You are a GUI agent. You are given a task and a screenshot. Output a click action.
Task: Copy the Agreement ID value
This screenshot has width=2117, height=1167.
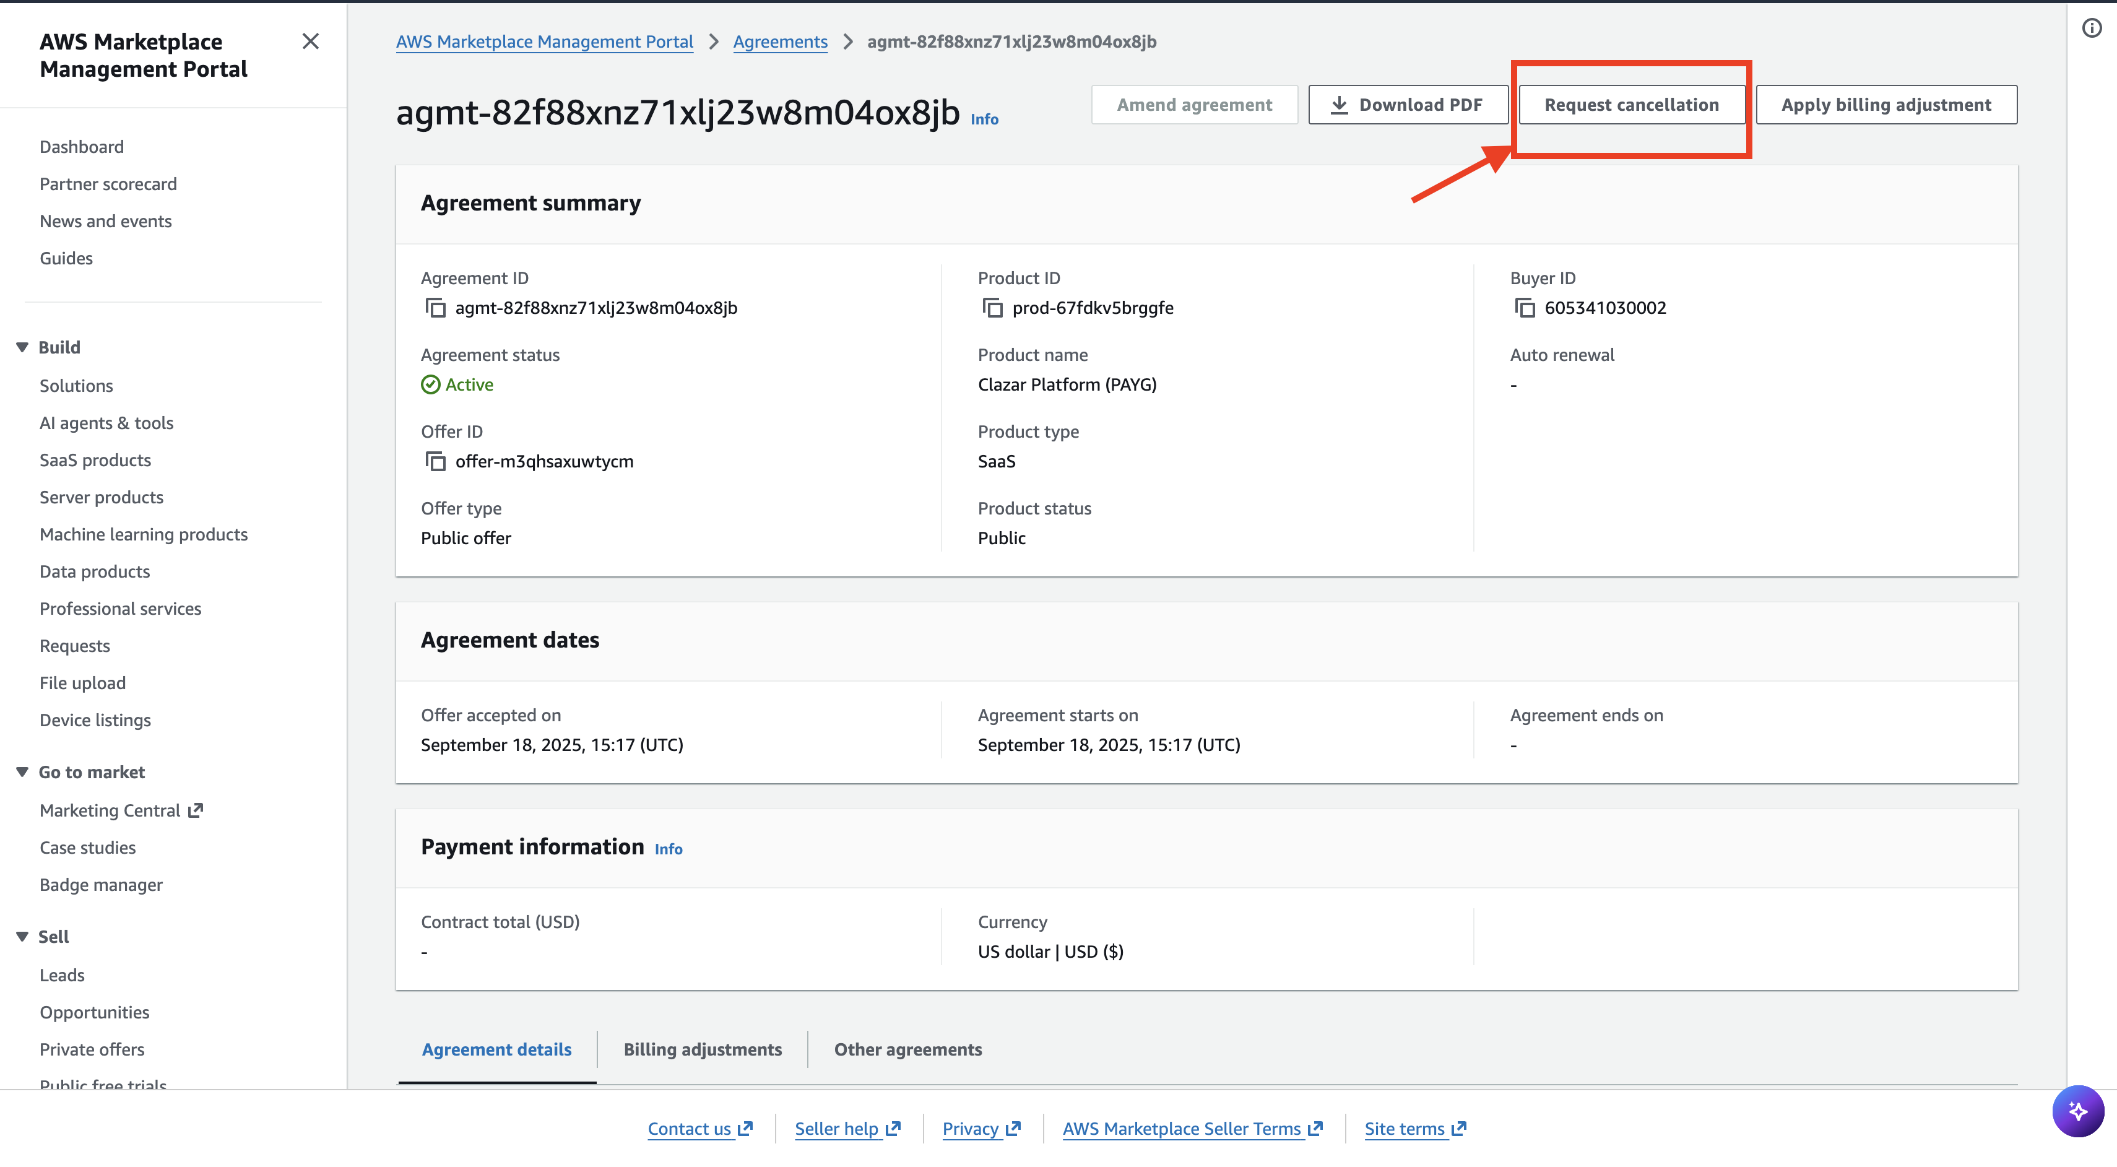pyautogui.click(x=435, y=308)
